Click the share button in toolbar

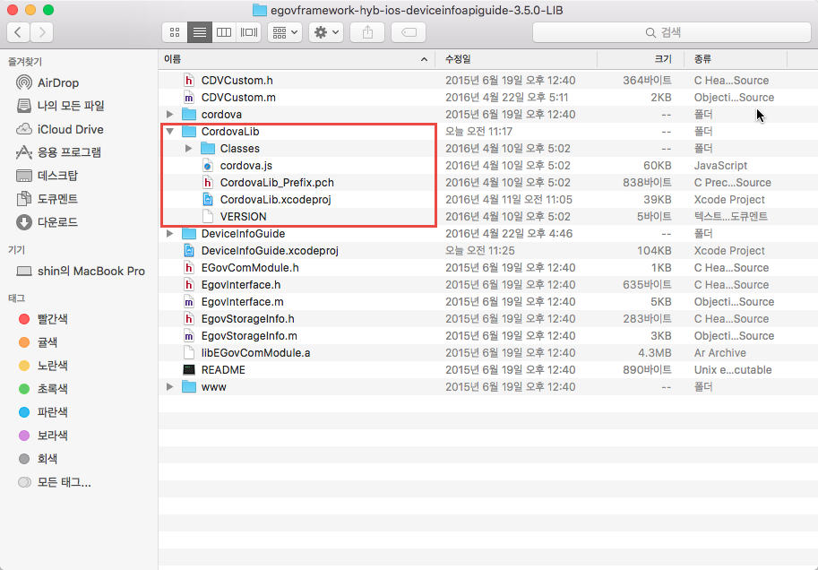tap(367, 32)
